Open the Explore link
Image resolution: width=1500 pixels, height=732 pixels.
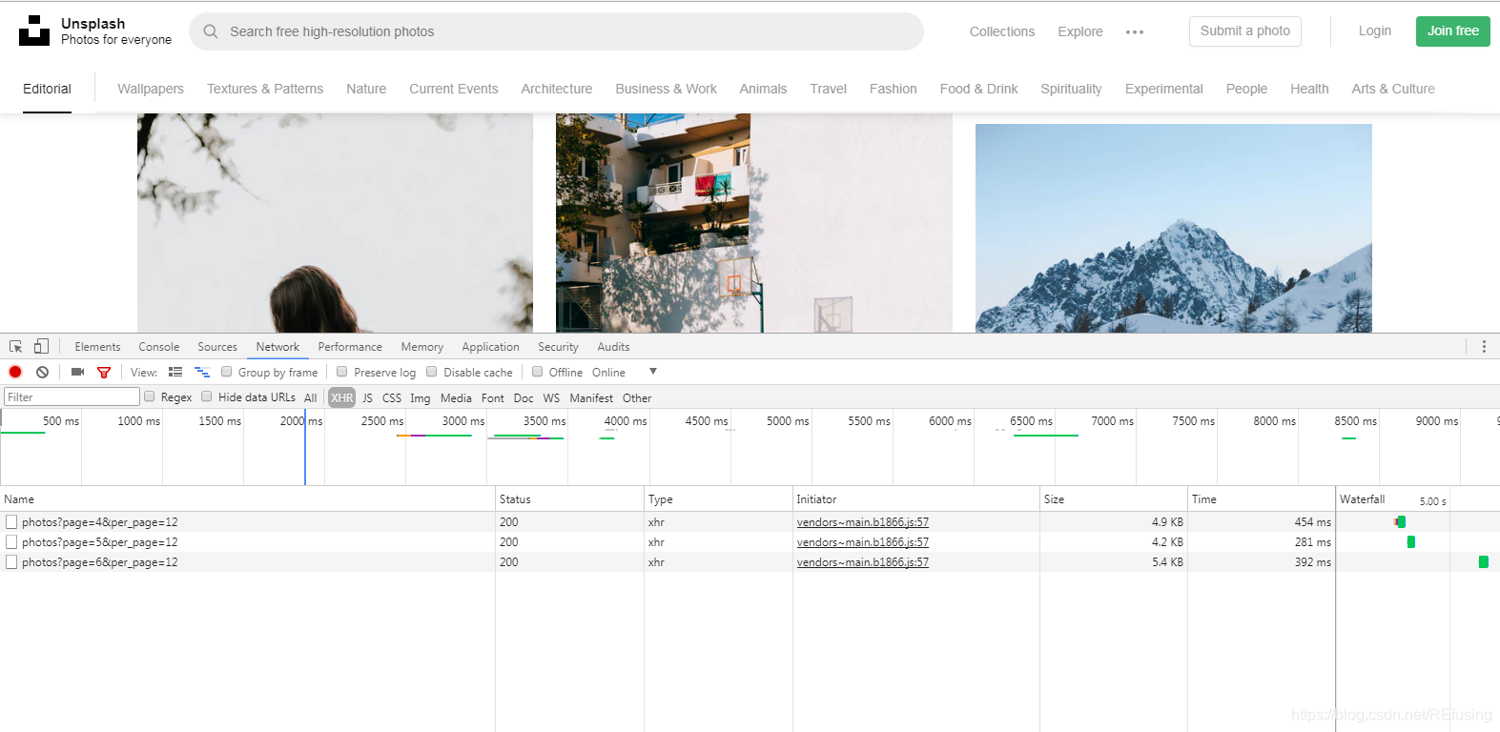pyautogui.click(x=1080, y=31)
